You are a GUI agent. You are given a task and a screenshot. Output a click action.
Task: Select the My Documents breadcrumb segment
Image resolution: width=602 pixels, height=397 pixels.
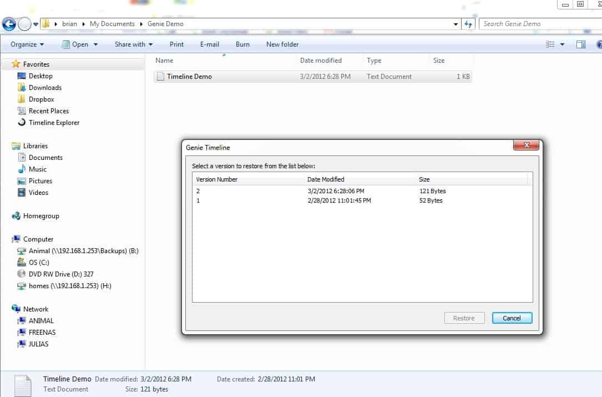(112, 24)
